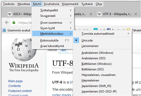Close the middle Wikipedia tab

coord(91,14)
